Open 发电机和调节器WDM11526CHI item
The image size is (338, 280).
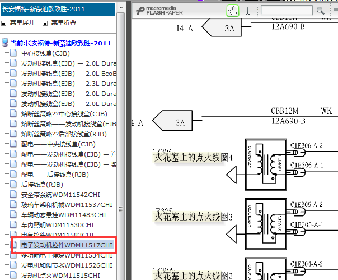pos(67,265)
